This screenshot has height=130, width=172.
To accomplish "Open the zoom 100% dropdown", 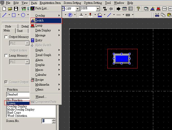I will (98, 9).
